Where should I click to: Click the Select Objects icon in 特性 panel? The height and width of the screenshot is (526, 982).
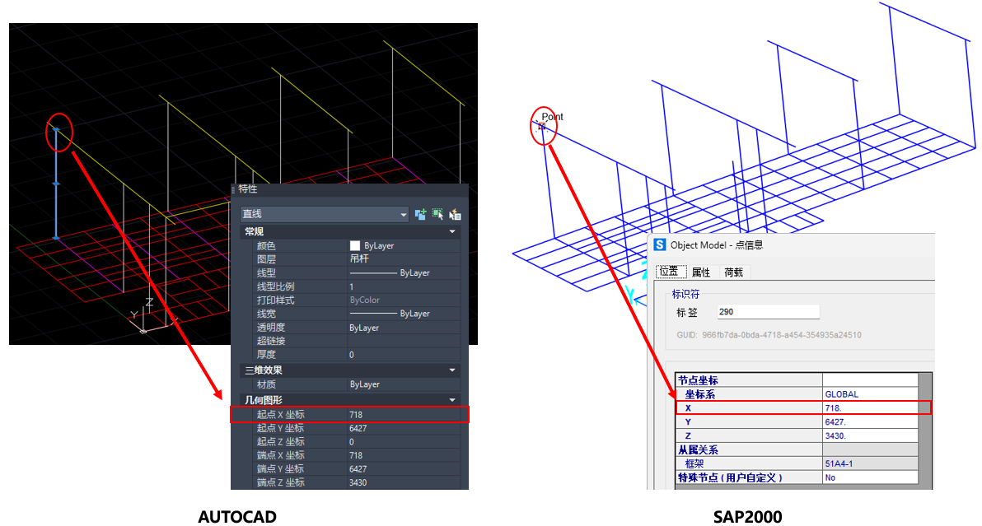437,214
